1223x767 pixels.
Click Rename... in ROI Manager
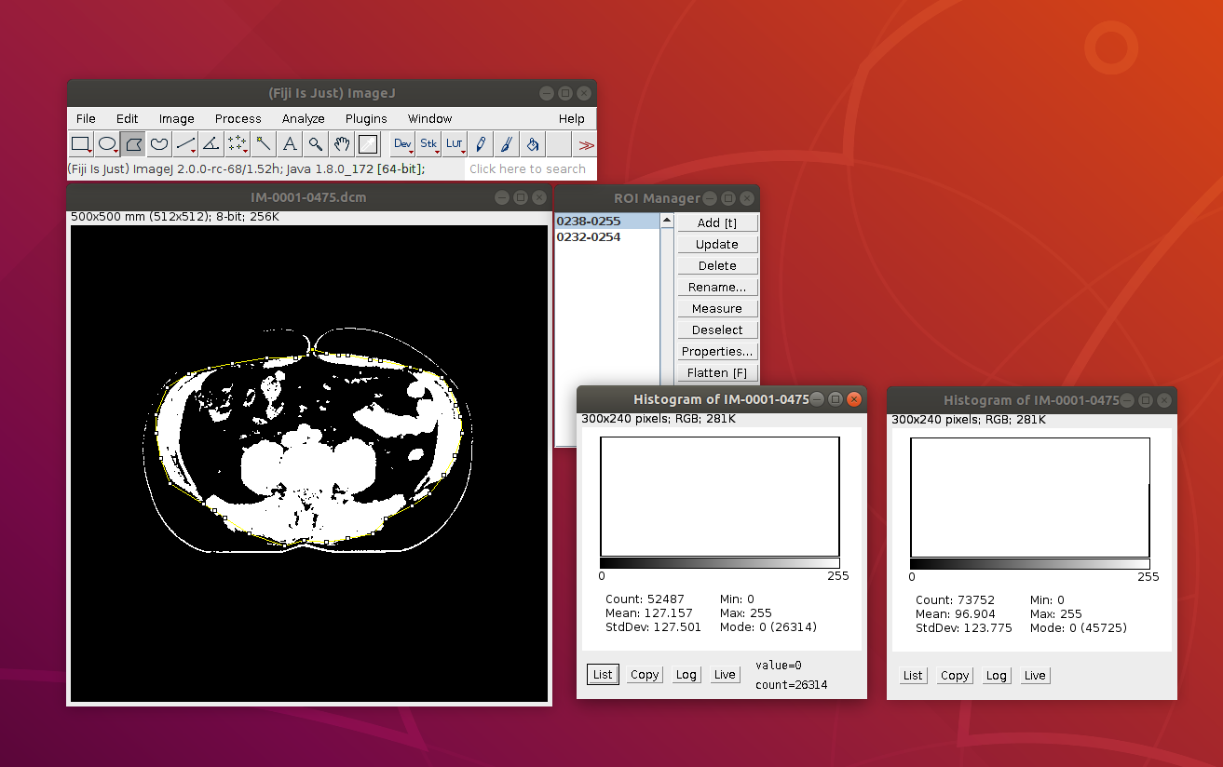click(717, 287)
